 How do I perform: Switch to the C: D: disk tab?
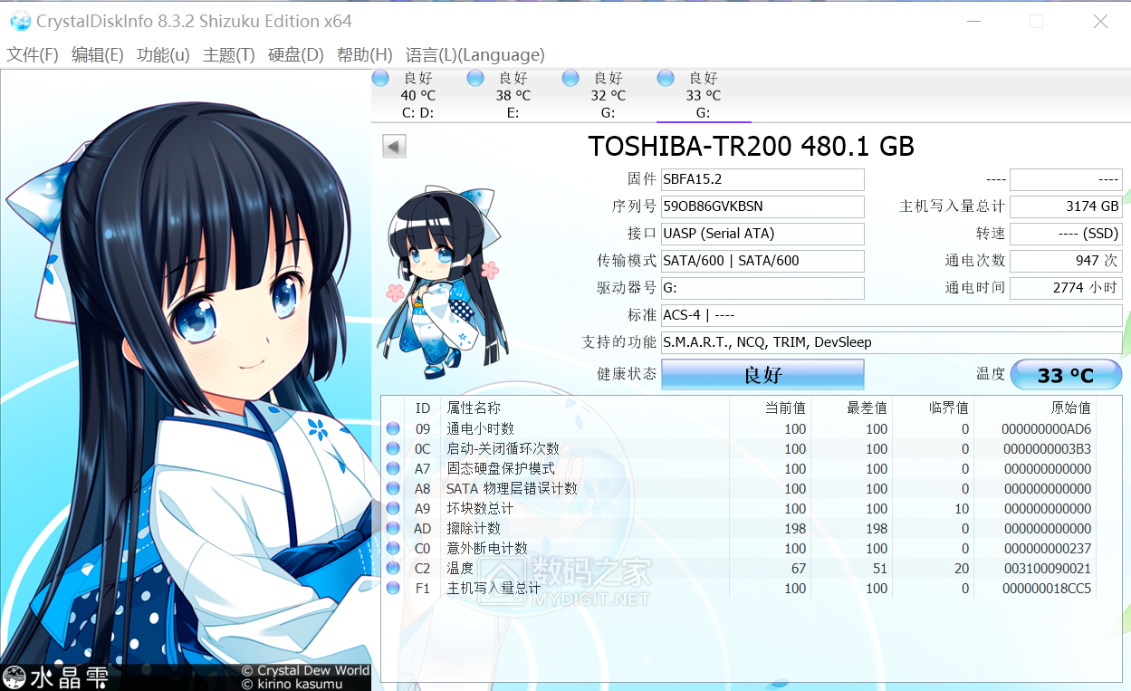click(x=418, y=95)
